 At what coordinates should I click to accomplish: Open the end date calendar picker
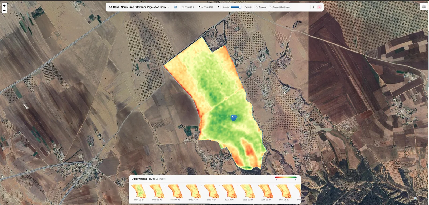218,7
